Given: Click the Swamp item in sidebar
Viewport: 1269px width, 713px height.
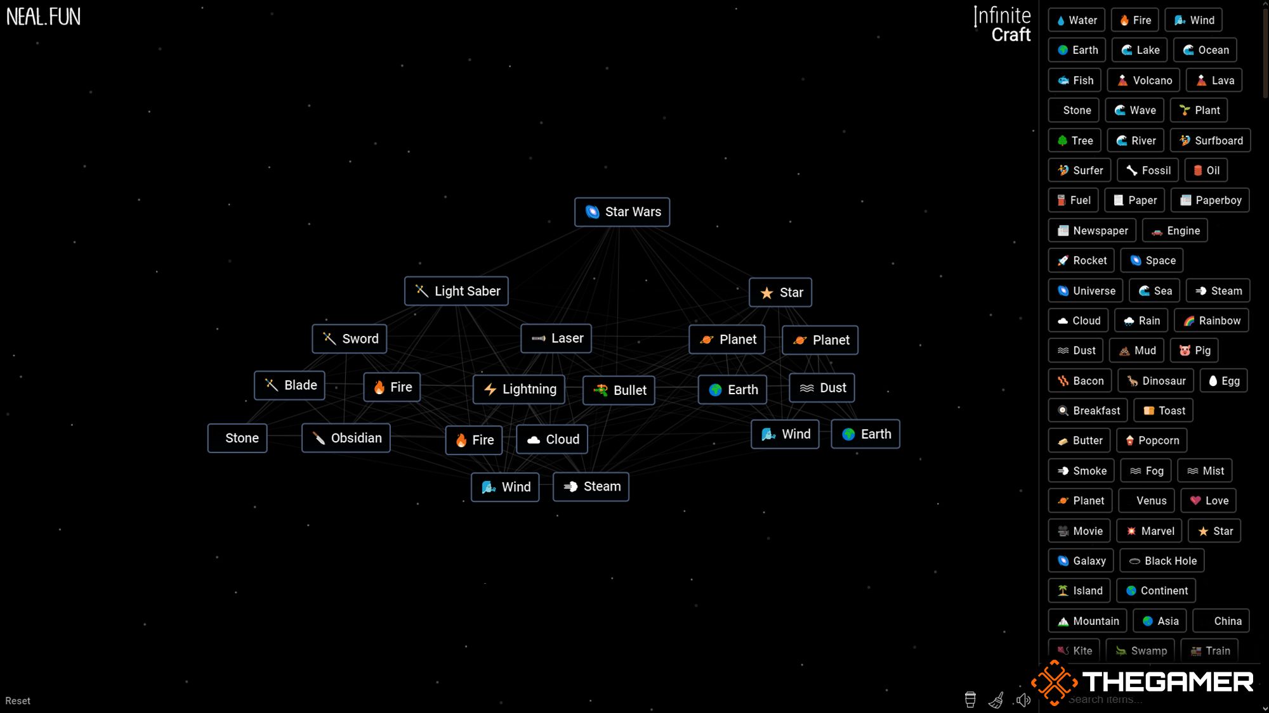Looking at the screenshot, I should point(1141,650).
